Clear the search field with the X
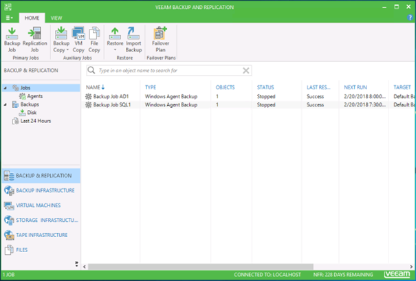This screenshot has width=416, height=281. (246, 71)
